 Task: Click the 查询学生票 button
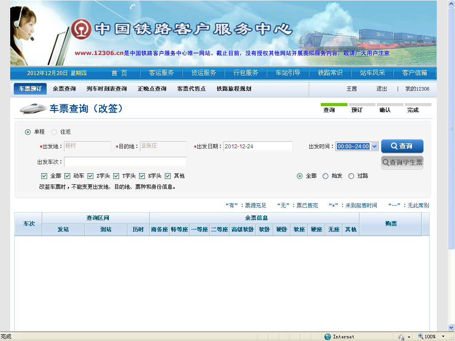tap(402, 163)
